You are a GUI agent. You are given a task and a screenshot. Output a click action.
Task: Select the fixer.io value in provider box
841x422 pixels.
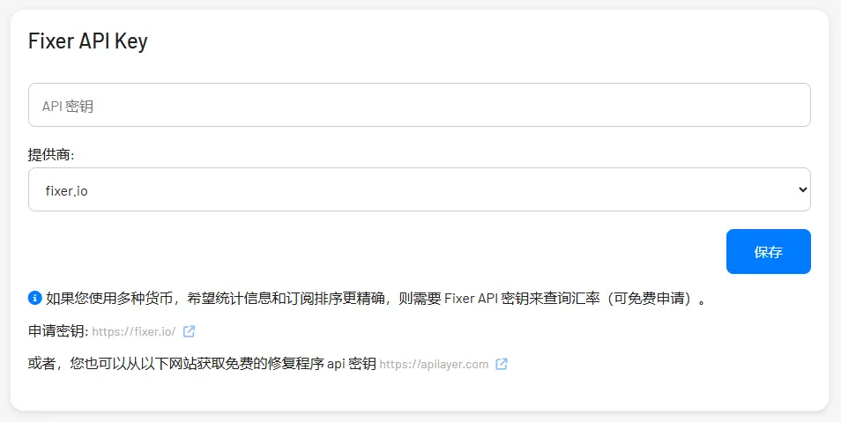(67, 189)
